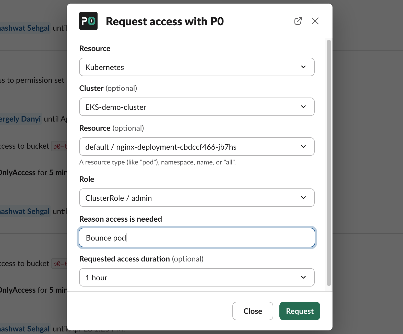Open the nginx-deployment resource dropdown
This screenshot has height=334, width=403.
197,147
